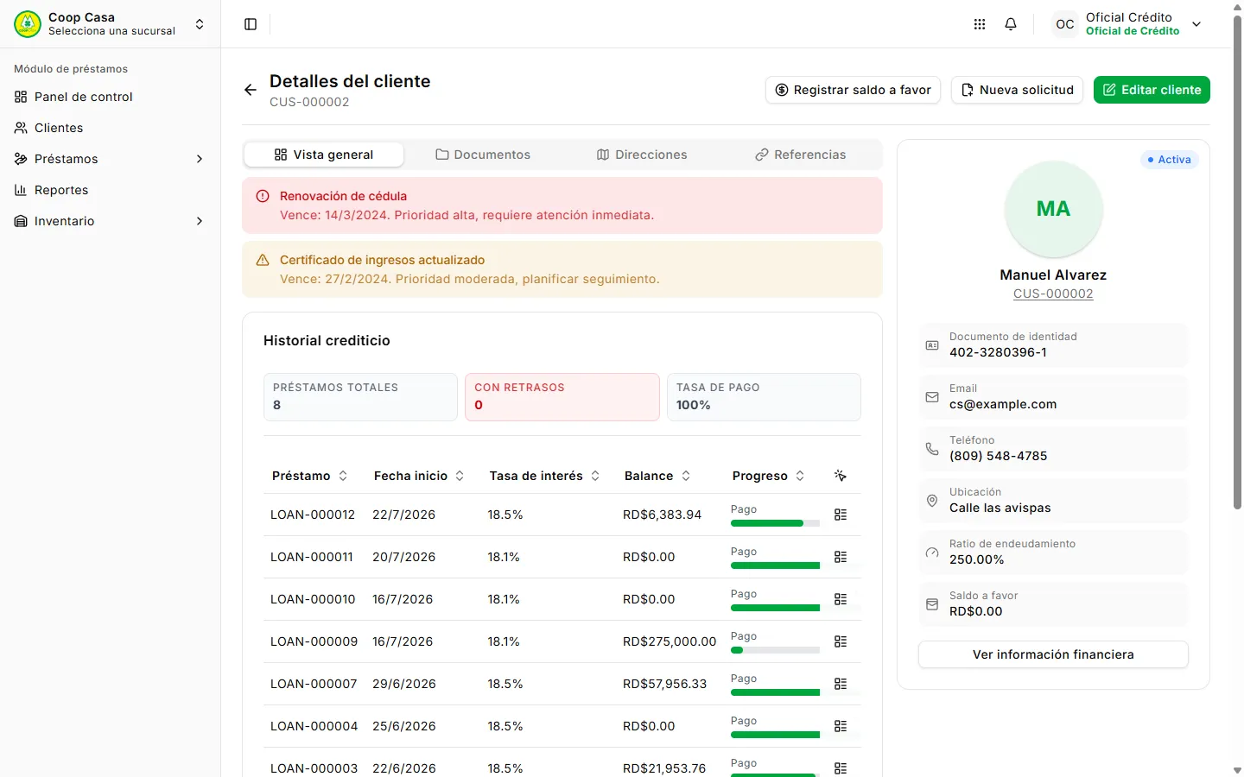Click the phone number (809) 548-4785

pyautogui.click(x=998, y=456)
